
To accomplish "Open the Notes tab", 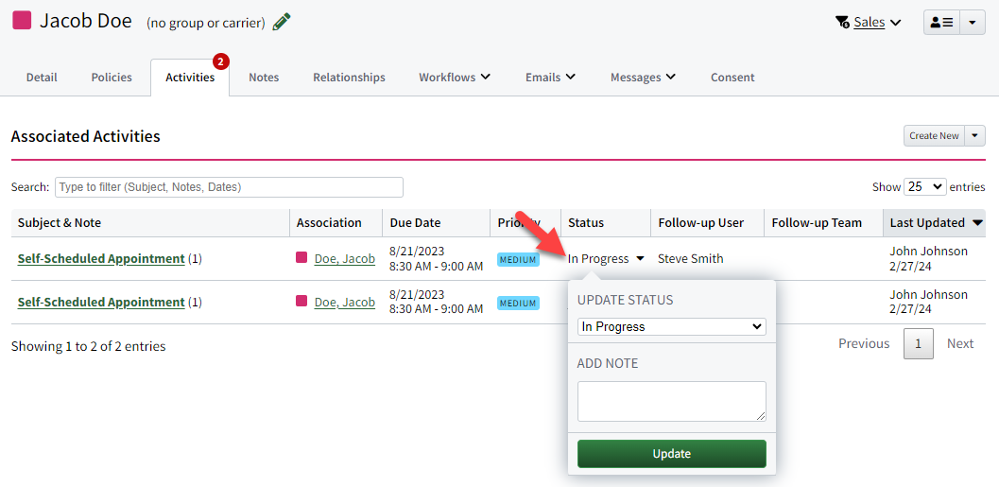I will point(264,78).
